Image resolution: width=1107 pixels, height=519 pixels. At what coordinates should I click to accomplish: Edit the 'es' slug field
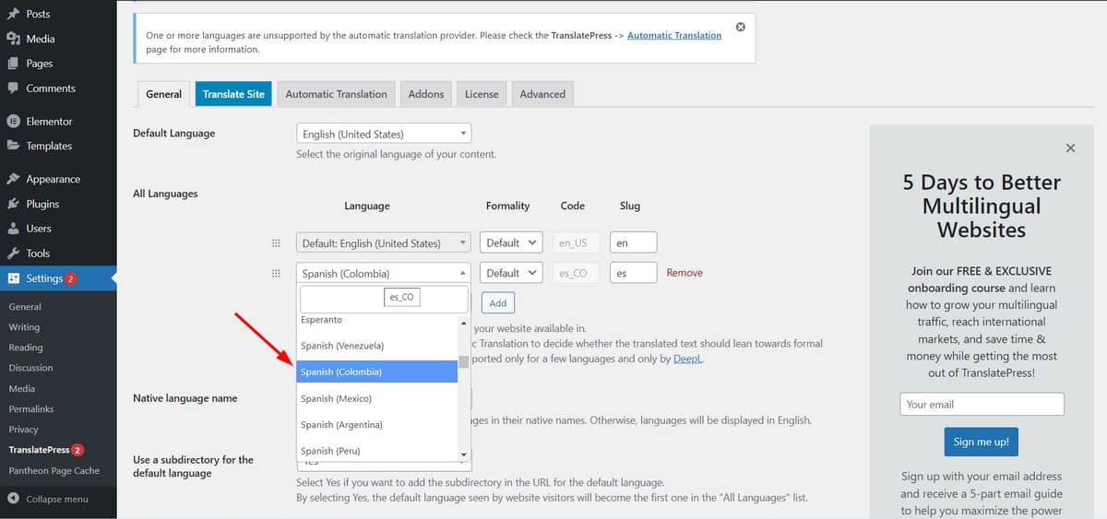coord(634,273)
